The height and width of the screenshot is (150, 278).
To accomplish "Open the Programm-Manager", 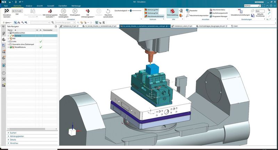I will [x=219, y=16].
